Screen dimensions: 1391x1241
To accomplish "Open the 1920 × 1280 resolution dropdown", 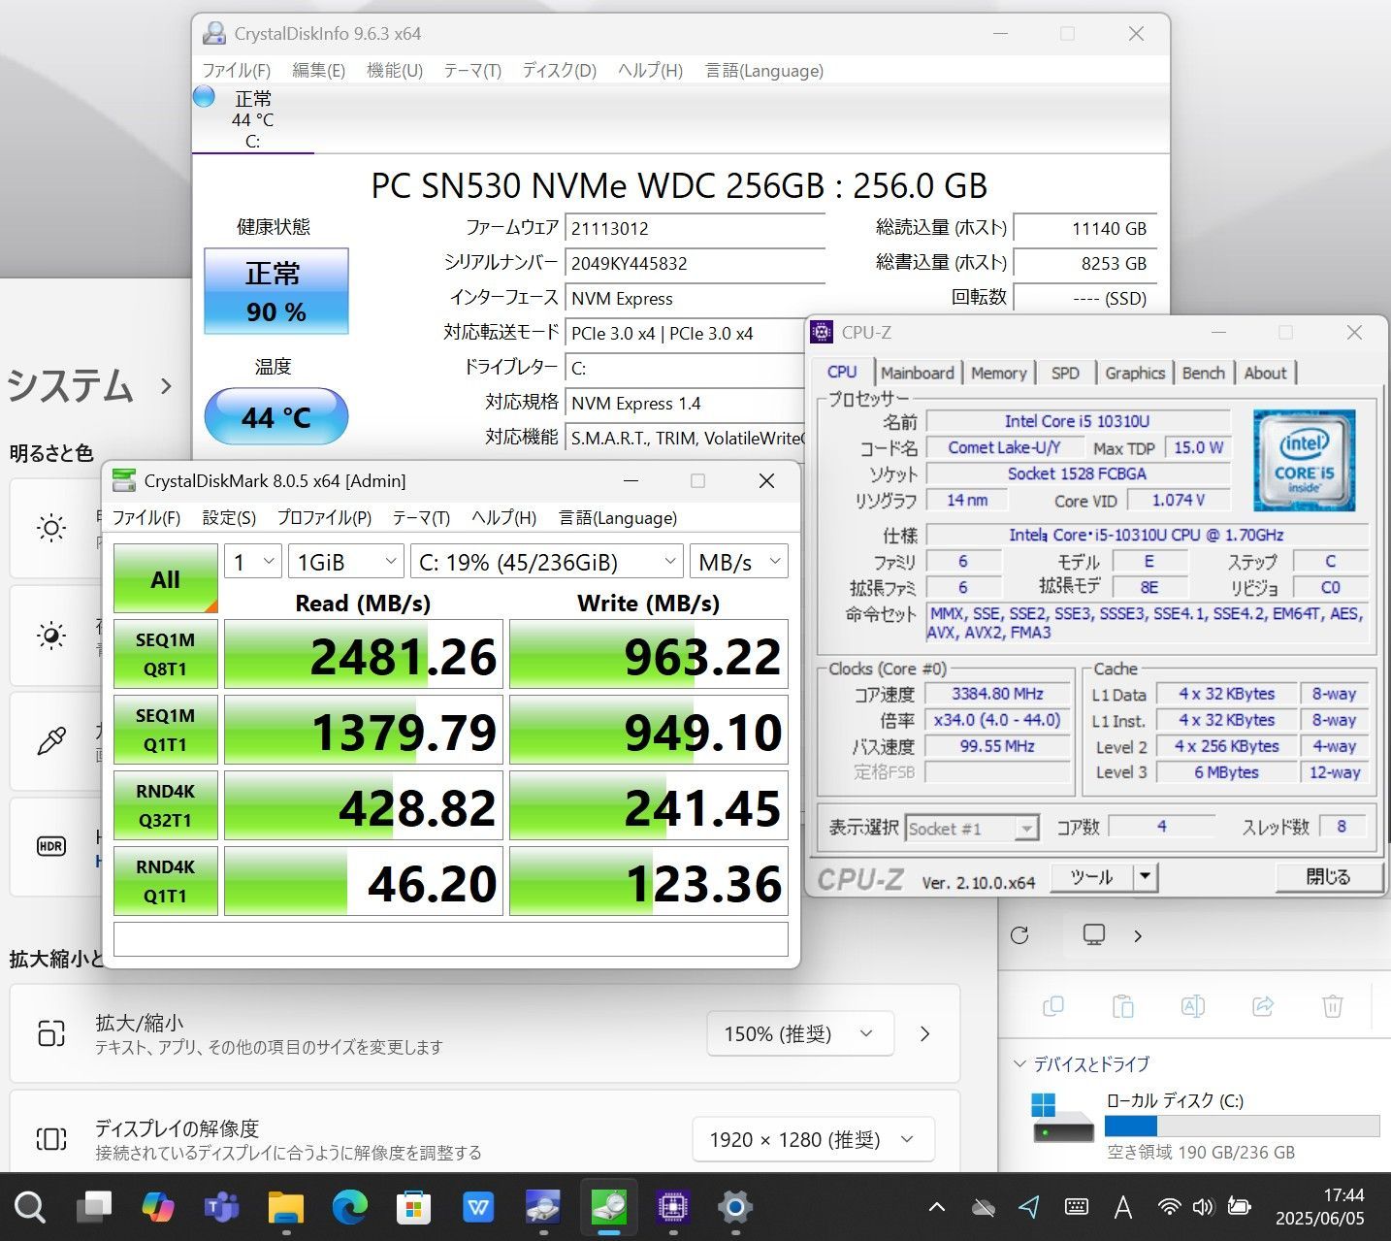I will coord(813,1139).
